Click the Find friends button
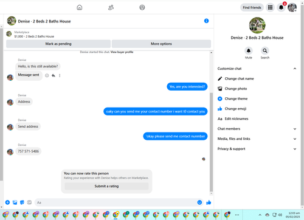This screenshot has width=304, height=220. [252, 7]
